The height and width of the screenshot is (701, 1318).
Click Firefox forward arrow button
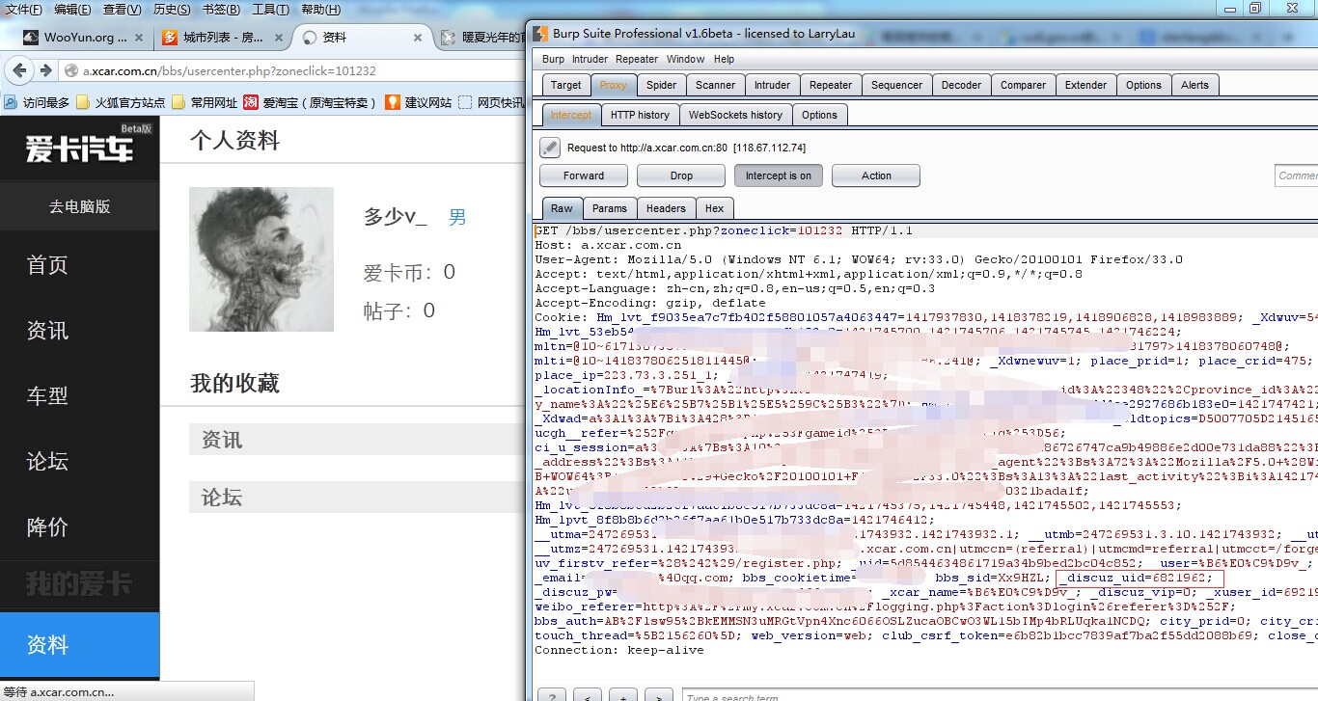(x=44, y=70)
